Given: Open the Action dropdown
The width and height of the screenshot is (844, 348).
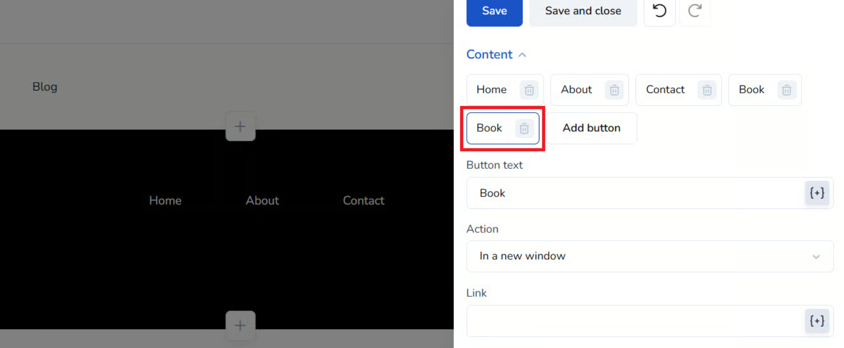Looking at the screenshot, I should point(649,257).
